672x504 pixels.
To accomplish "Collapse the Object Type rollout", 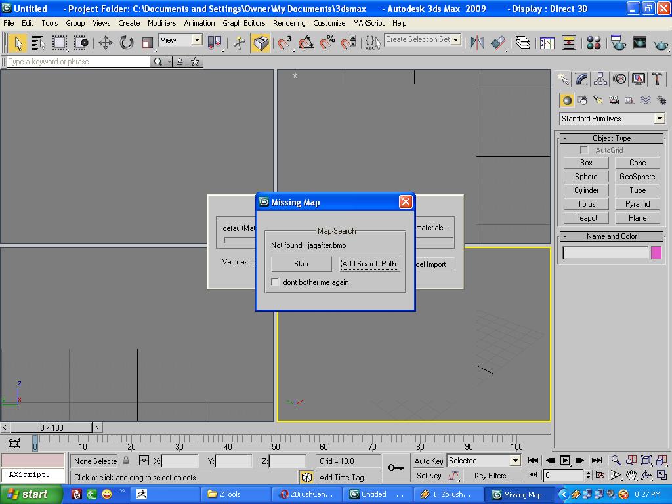I will click(612, 138).
